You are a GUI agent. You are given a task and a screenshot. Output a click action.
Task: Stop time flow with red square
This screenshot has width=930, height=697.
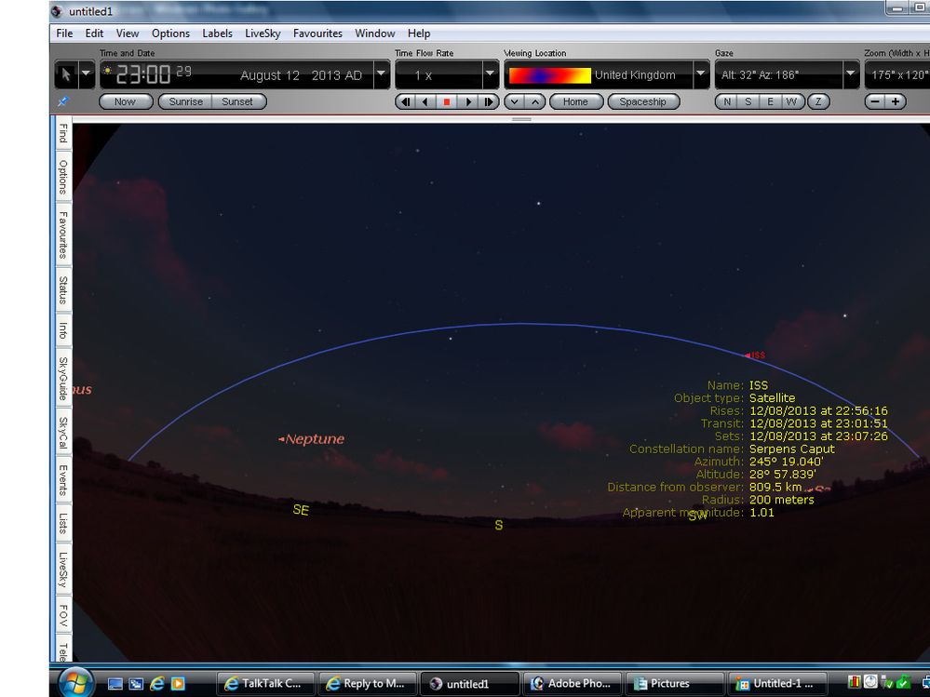tap(447, 102)
